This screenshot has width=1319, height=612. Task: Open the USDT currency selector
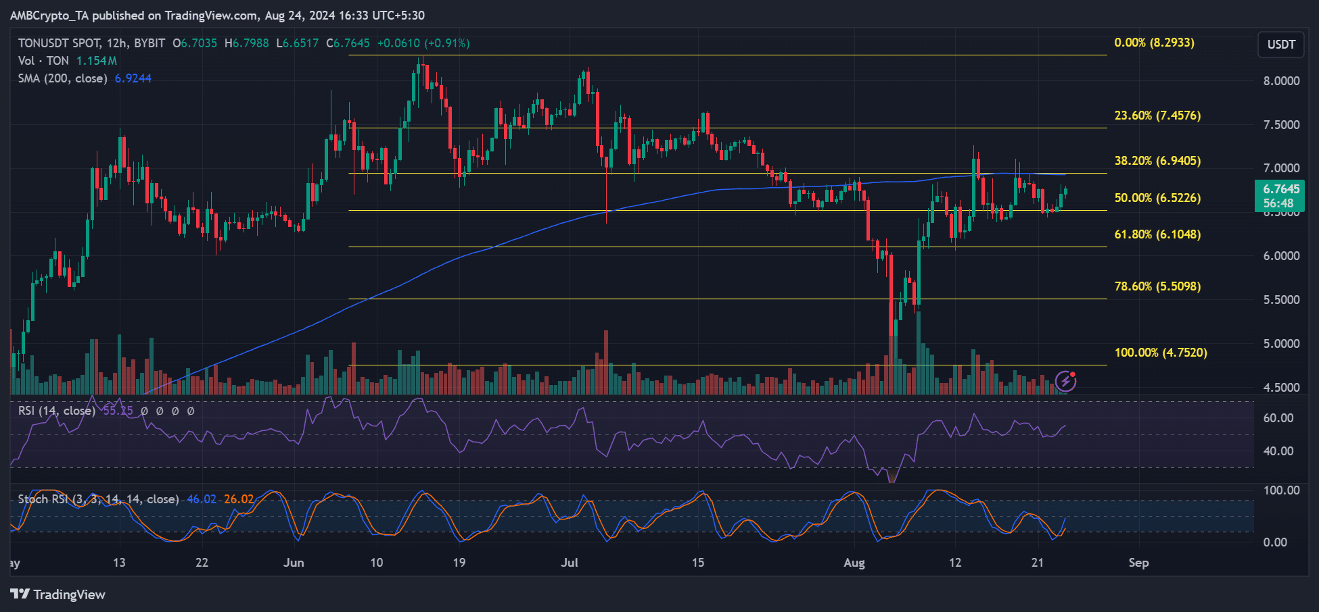pyautogui.click(x=1281, y=45)
